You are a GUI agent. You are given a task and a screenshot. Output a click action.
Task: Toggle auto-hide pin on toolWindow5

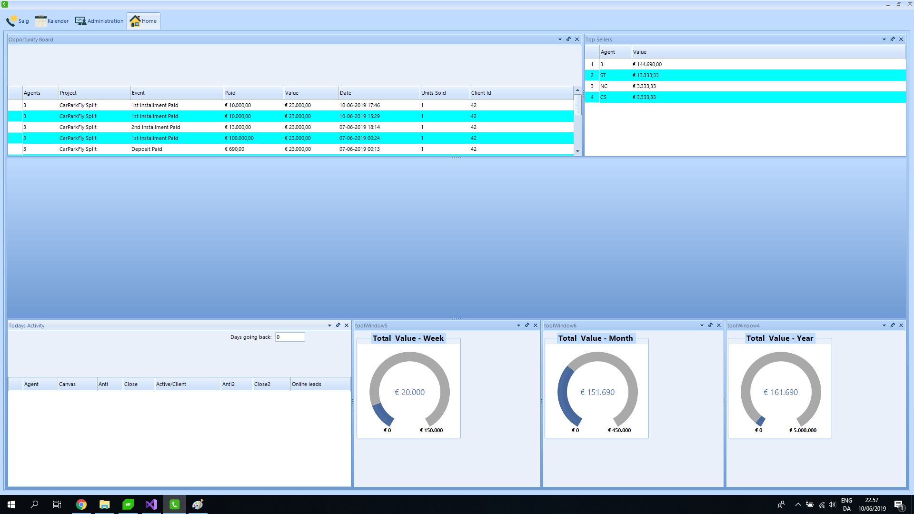pos(527,326)
